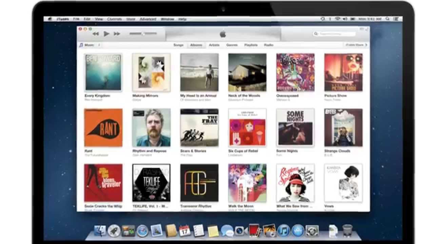Open the Help menu
The image size is (434, 244).
182,19
